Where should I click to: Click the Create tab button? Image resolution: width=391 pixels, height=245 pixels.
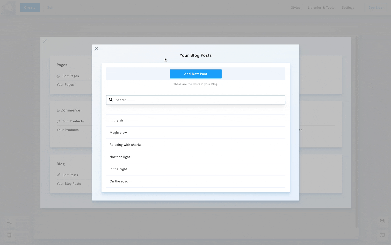[x=30, y=8]
